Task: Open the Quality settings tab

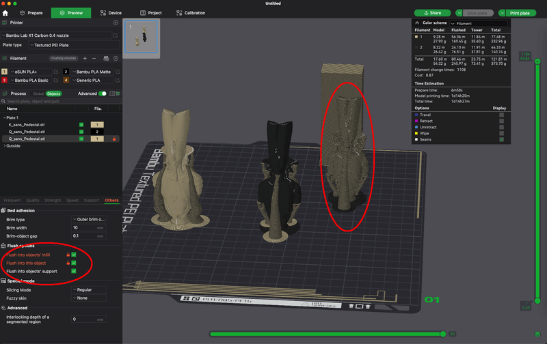Action: tap(32, 201)
